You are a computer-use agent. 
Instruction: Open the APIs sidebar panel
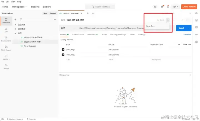pyautogui.click(x=6, y=30)
